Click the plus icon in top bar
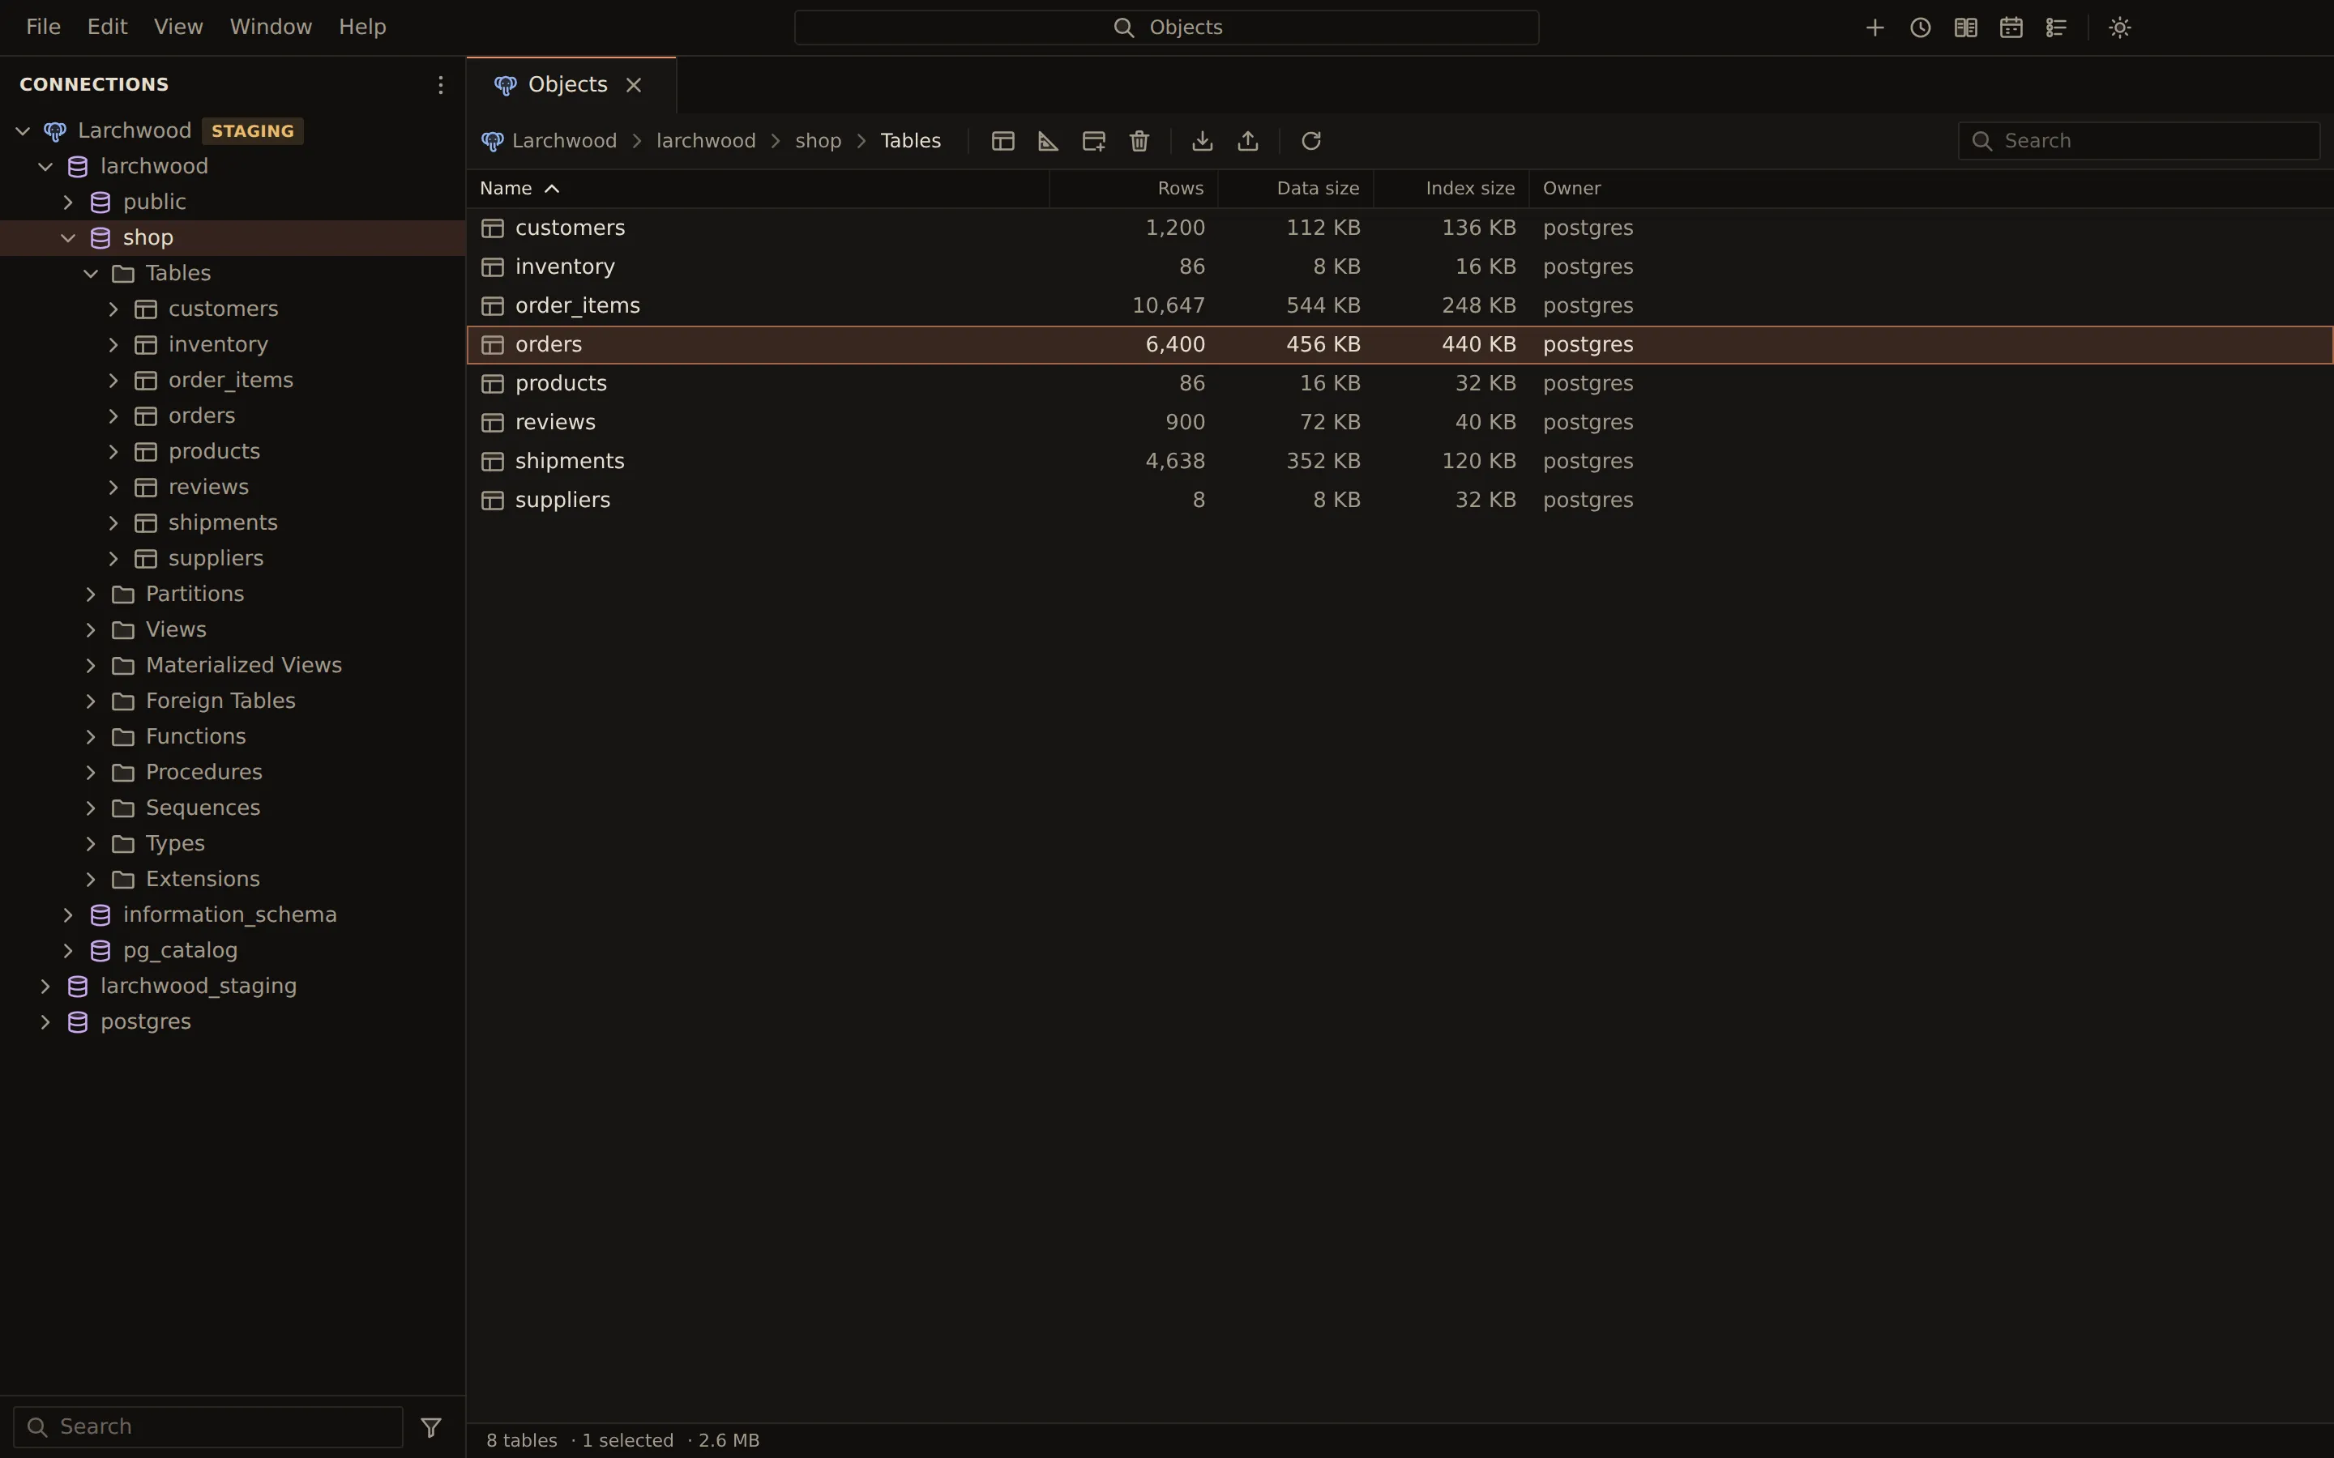Screen dimensions: 2334x1458 click(1875, 27)
